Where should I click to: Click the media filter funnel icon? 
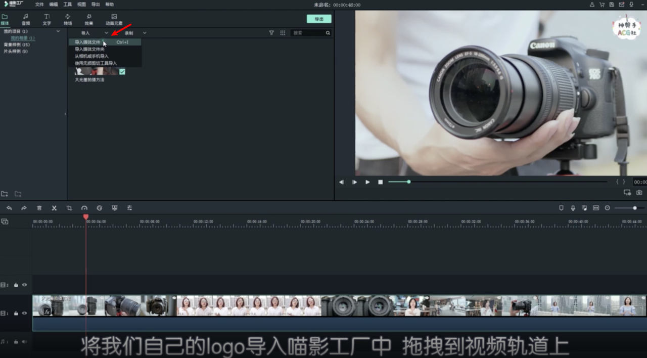[271, 33]
